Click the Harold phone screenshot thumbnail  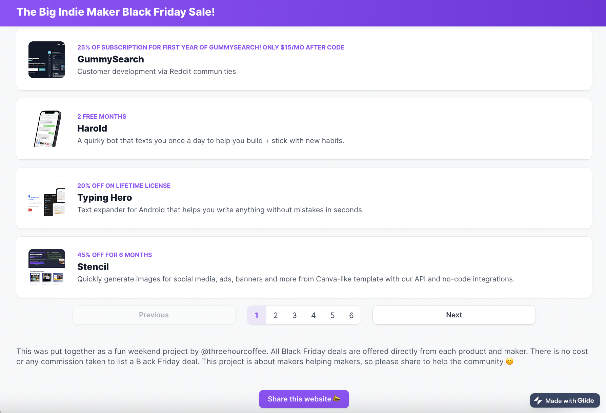tap(46, 129)
